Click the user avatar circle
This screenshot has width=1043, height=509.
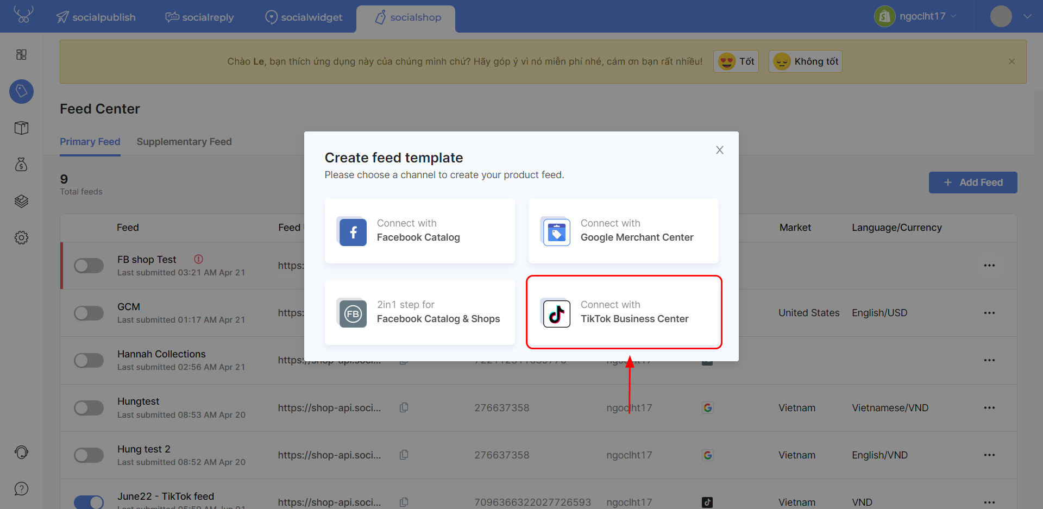point(1001,16)
